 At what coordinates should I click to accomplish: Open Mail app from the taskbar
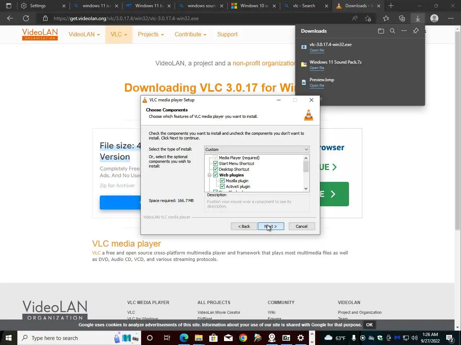(x=228, y=338)
